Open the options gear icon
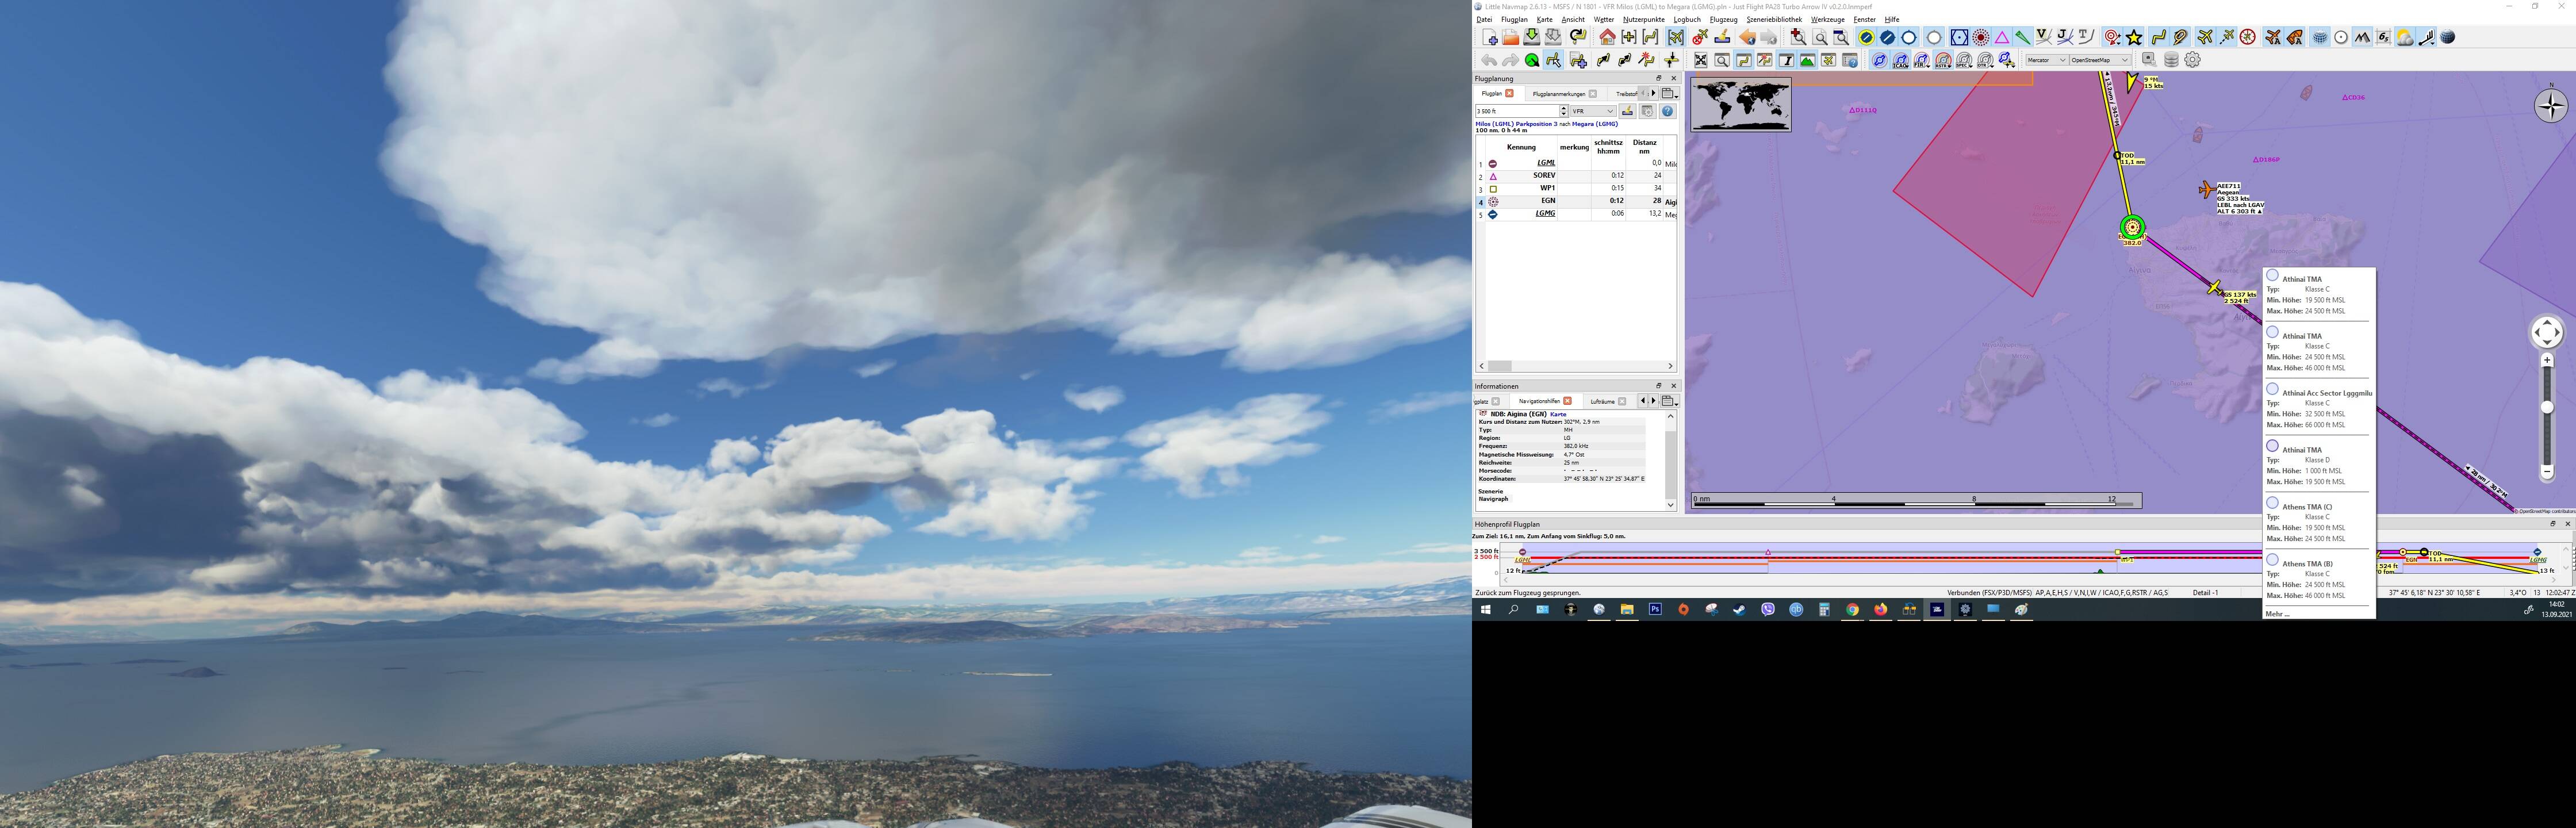This screenshot has width=2576, height=828. pos(2192,60)
